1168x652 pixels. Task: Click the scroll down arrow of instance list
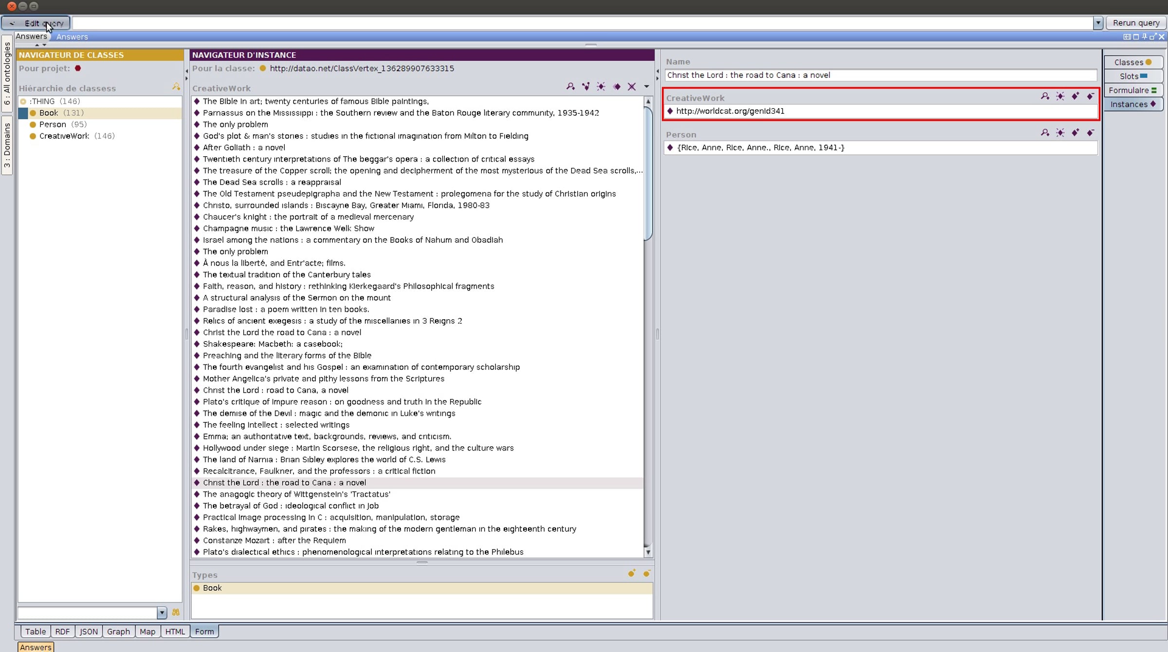click(648, 552)
